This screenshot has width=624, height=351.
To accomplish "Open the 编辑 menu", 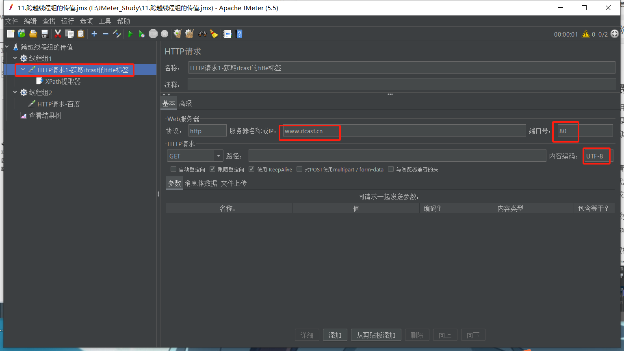I will (30, 21).
